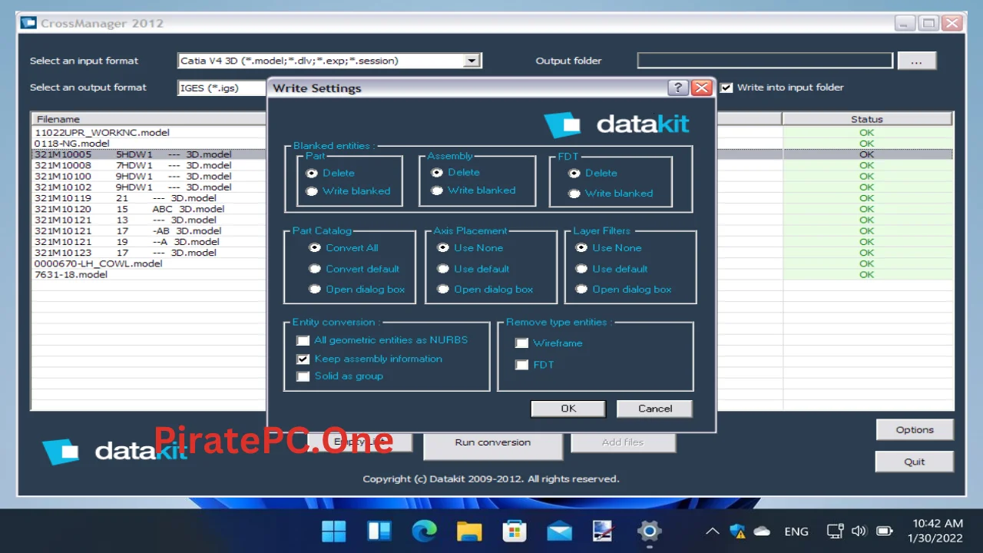Open the Windows Start menu

333,531
